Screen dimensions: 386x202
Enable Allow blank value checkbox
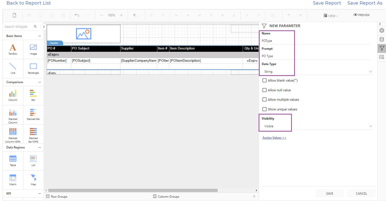(x=264, y=81)
